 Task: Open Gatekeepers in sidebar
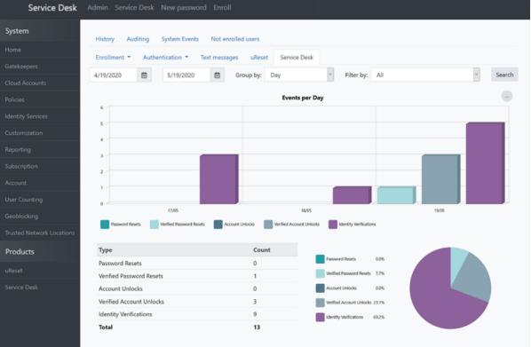click(40, 67)
